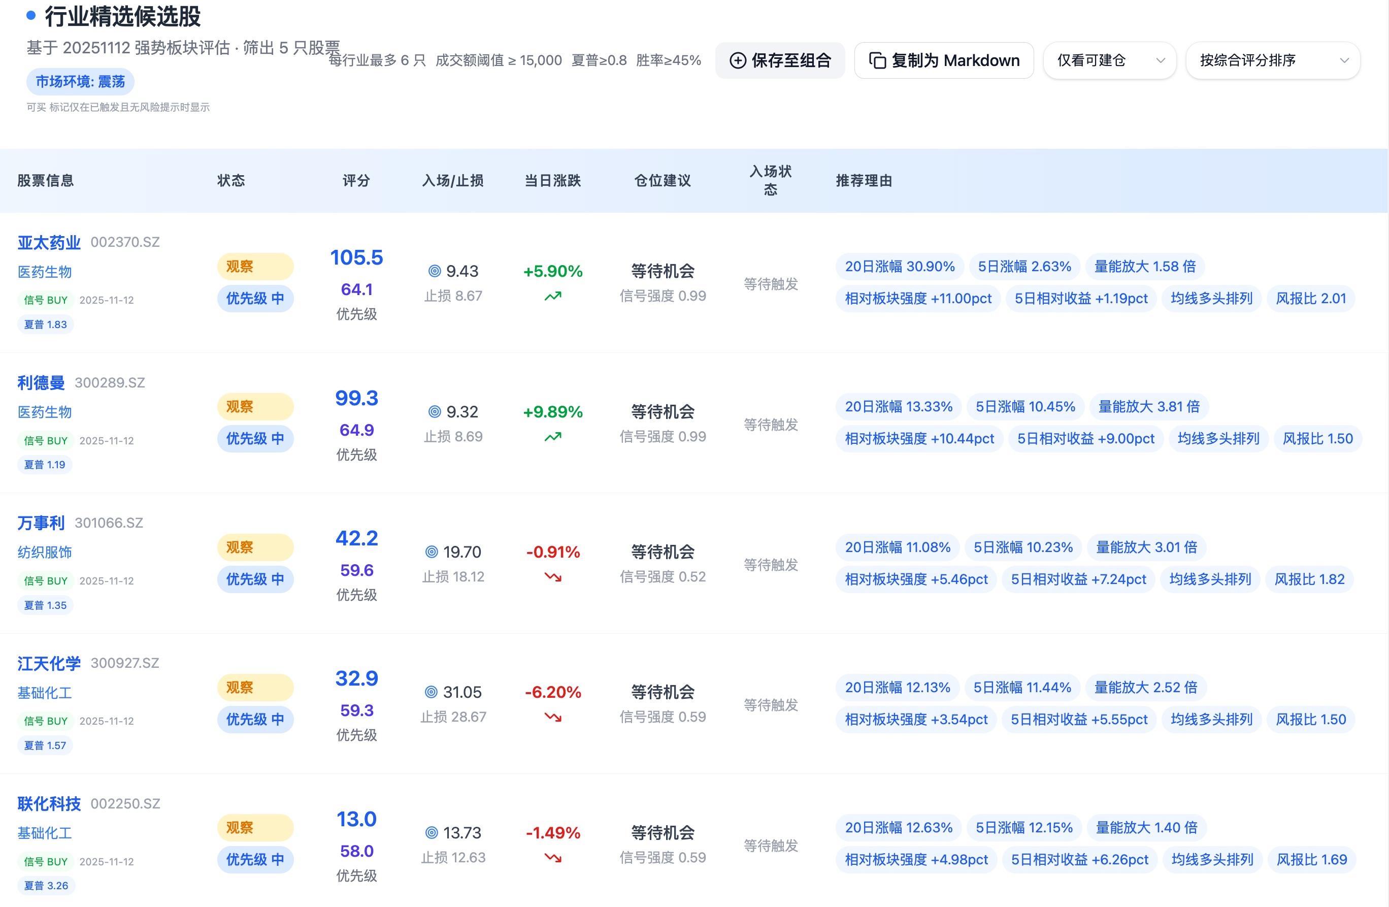Click the 市场环境: 震荡 badge
This screenshot has height=907, width=1389.
click(81, 82)
